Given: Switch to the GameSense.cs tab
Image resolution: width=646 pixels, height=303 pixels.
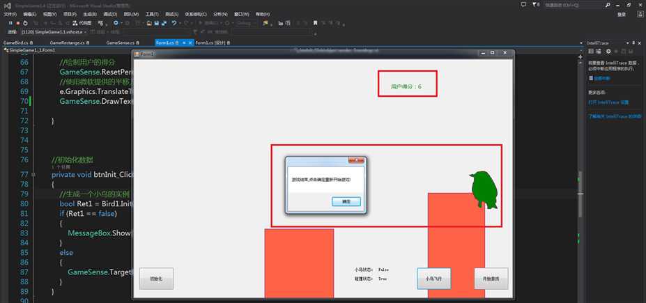Looking at the screenshot, I should click(123, 42).
